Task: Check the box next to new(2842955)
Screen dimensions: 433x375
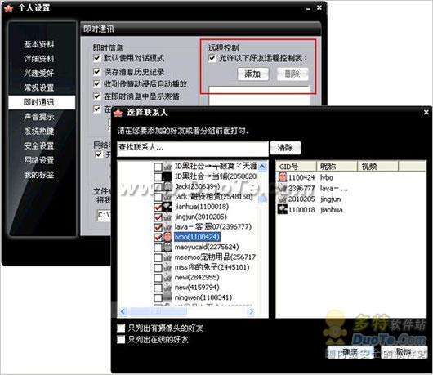Action: [x=158, y=278]
